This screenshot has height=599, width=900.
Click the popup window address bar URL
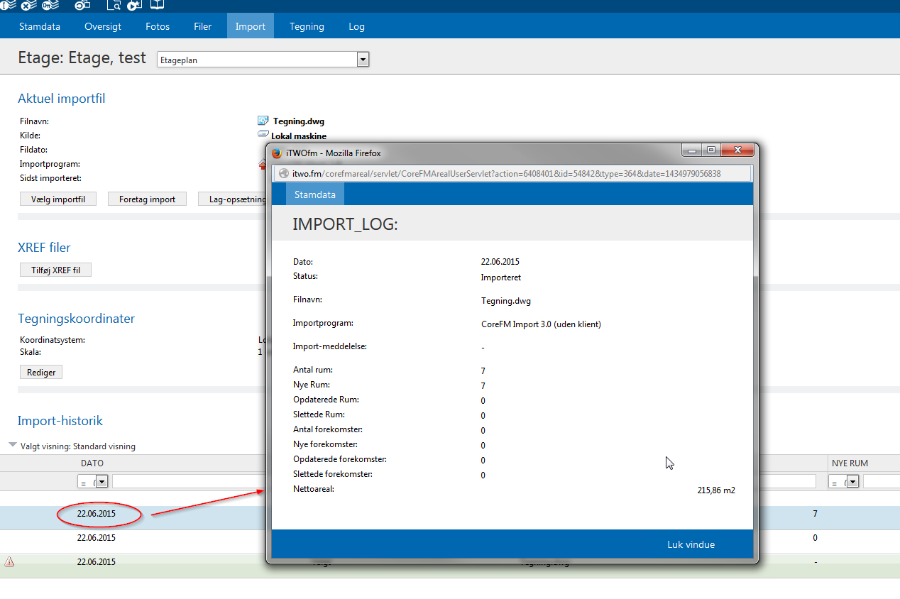click(506, 173)
